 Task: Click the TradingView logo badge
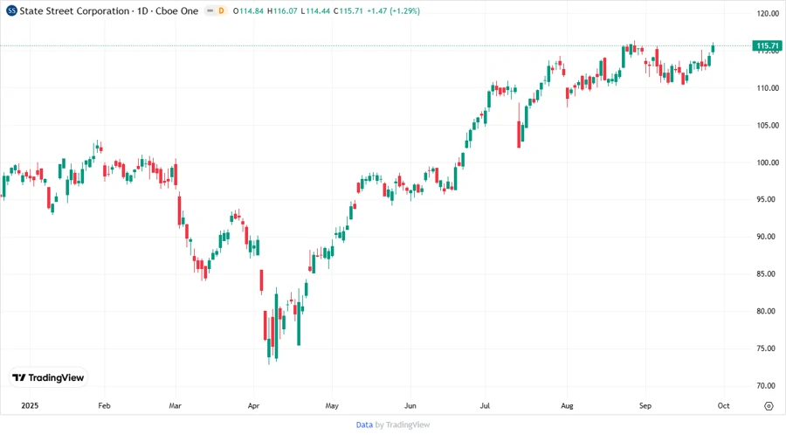coord(49,377)
